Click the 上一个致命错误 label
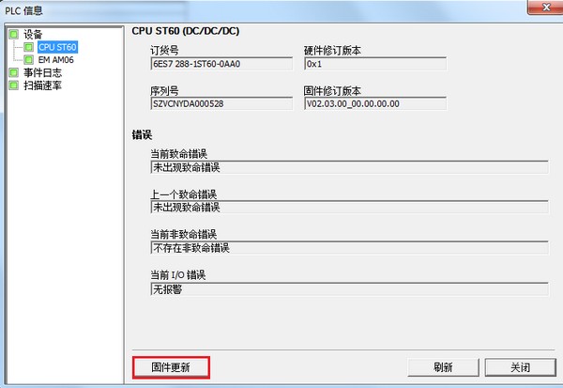The height and width of the screenshot is (388, 563). point(184,194)
